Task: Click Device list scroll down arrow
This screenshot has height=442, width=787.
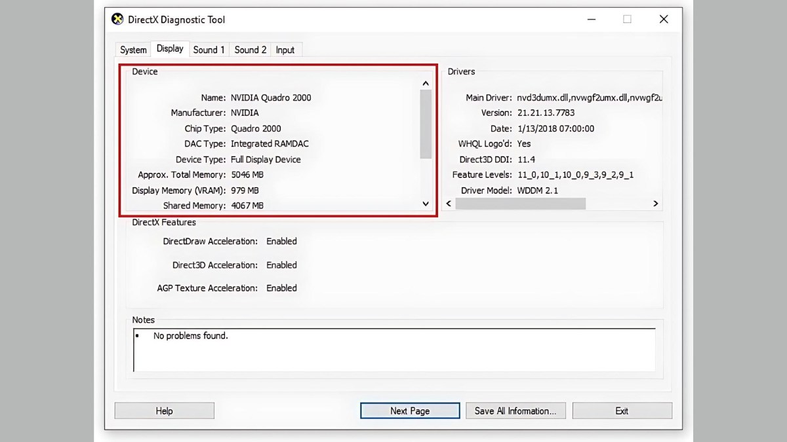Action: [x=426, y=204]
